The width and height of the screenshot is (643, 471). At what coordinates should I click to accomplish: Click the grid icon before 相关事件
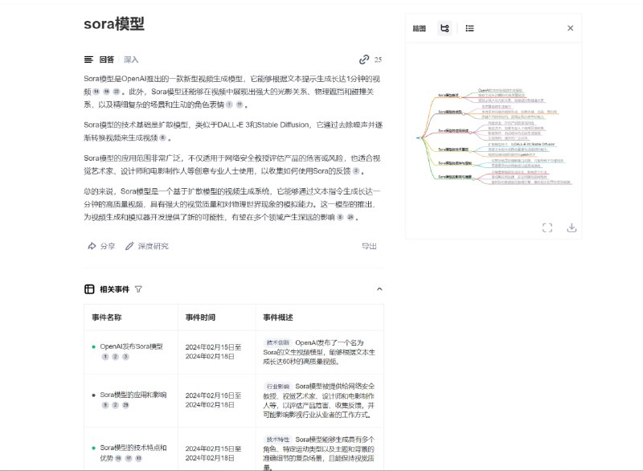tap(91, 289)
